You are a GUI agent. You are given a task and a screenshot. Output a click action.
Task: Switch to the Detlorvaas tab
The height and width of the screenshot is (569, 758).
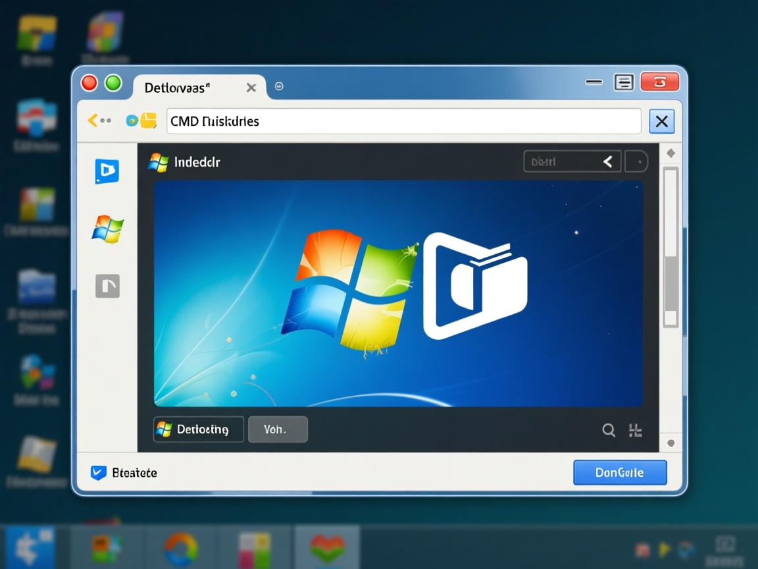[181, 88]
